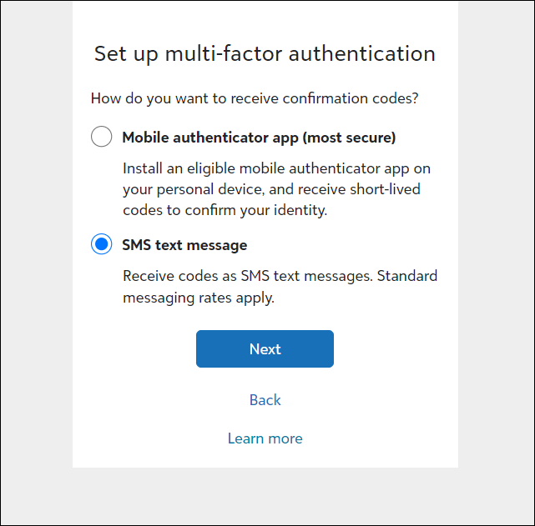
Task: Click the "Install an eligible mobile authenticator" line
Action: [x=276, y=168]
